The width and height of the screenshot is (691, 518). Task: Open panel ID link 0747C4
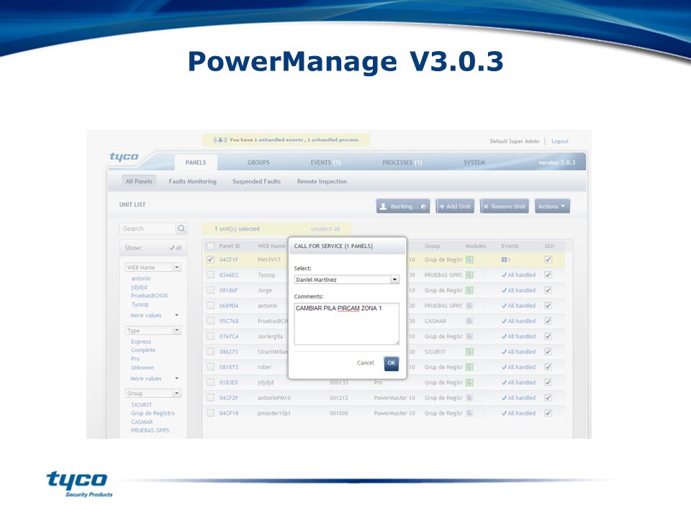pyautogui.click(x=229, y=337)
